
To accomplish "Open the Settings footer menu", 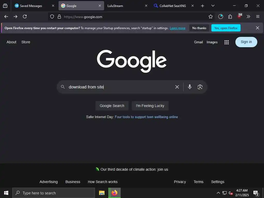I will coord(218,182).
